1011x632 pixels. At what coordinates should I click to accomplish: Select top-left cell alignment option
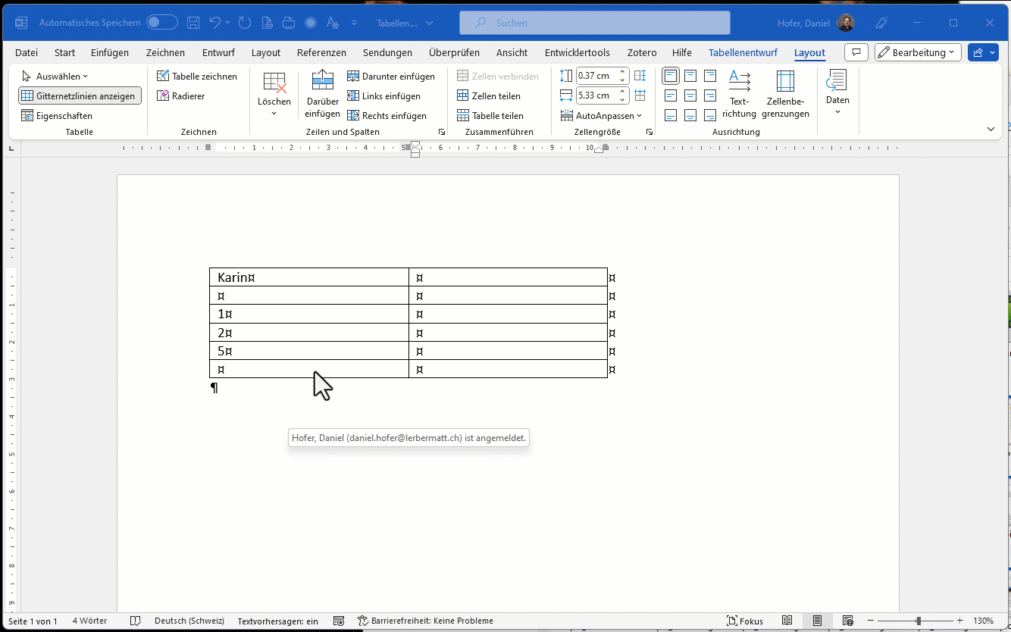(671, 76)
